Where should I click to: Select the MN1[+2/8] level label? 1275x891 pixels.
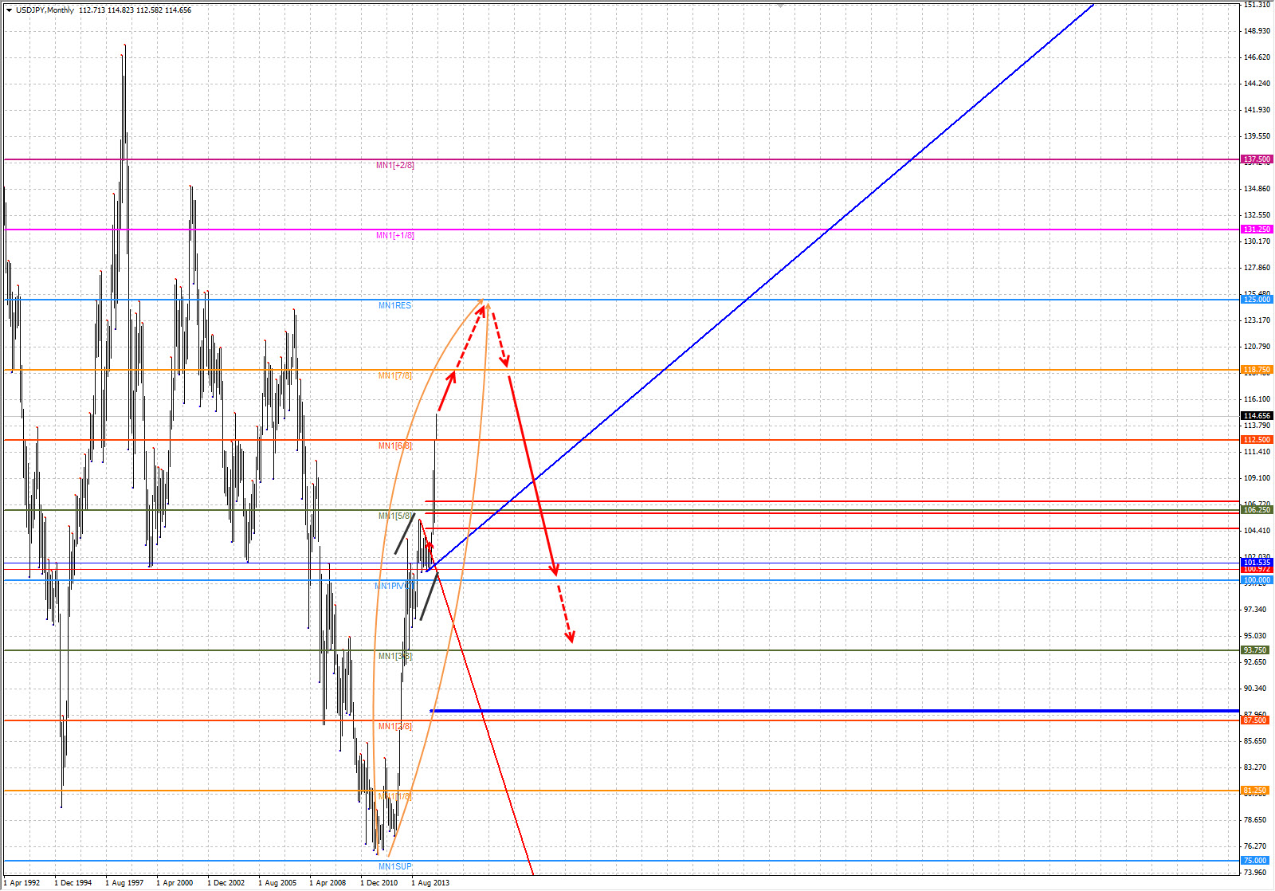point(394,166)
